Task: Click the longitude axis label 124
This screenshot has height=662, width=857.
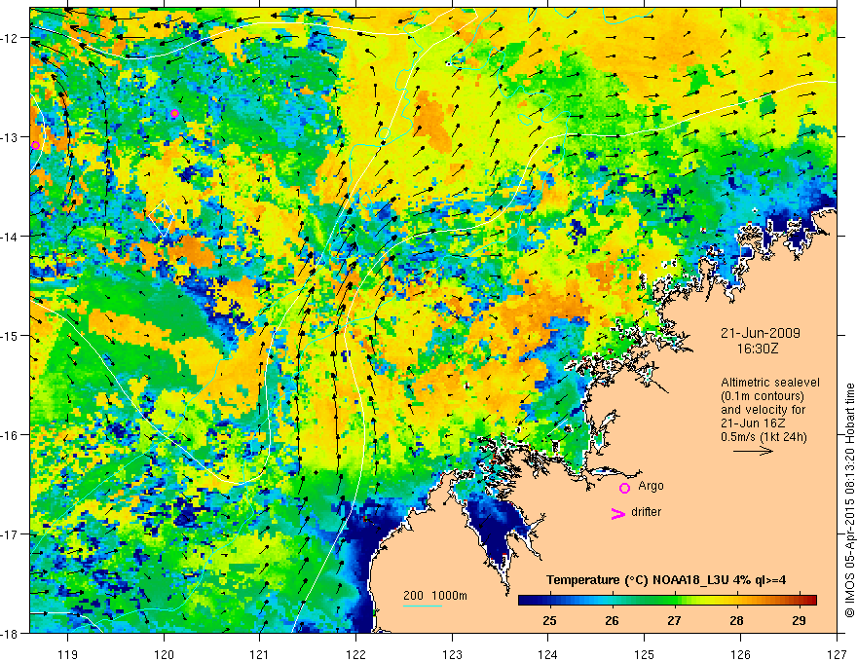Action: 548,654
